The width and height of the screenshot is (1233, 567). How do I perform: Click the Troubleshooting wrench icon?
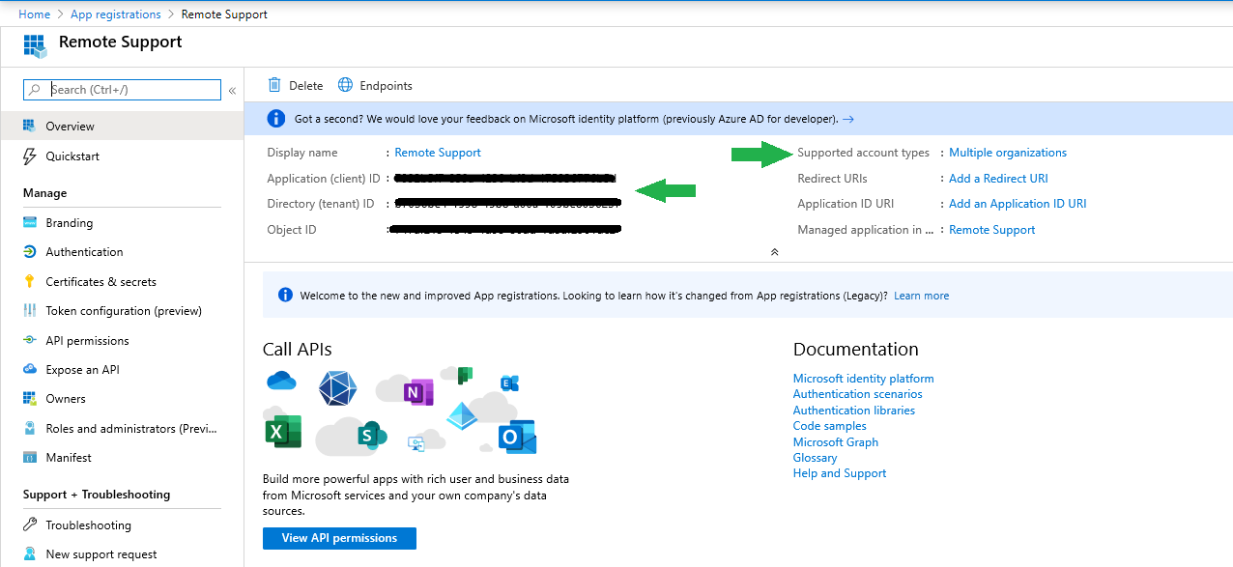(29, 525)
